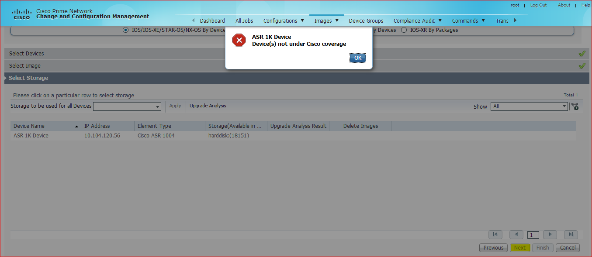Open the Images menu
The width and height of the screenshot is (592, 257).
326,21
